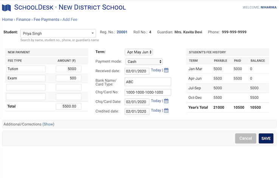Show the Additional/Corrections section
Image resolution: width=279 pixels, height=178 pixels.
(48, 124)
